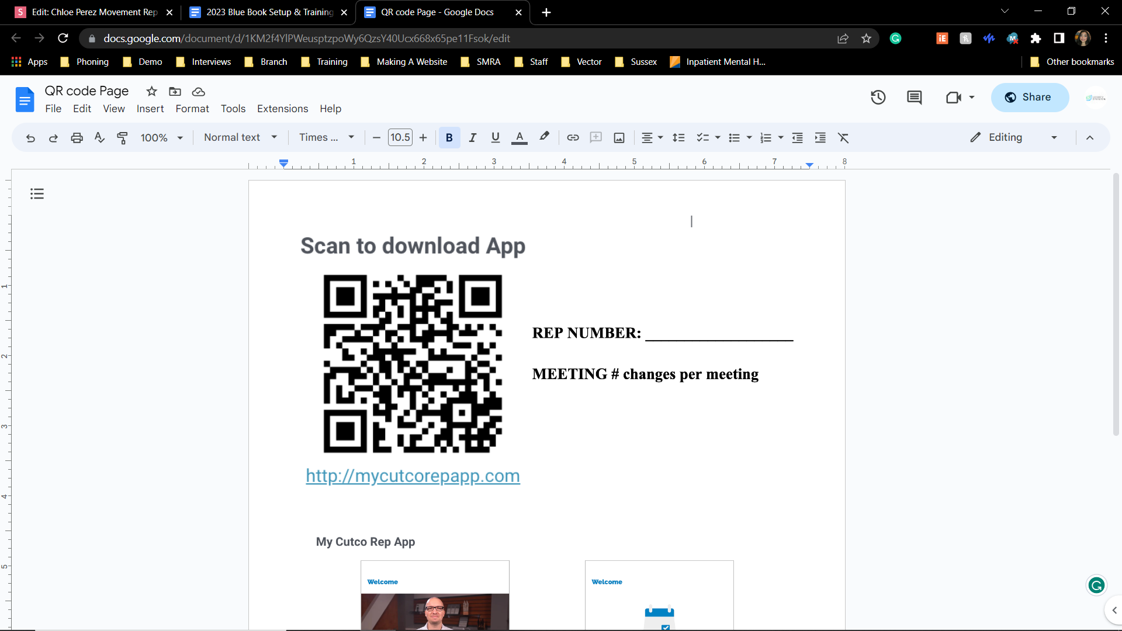Click Clear formatting icon

click(843, 138)
